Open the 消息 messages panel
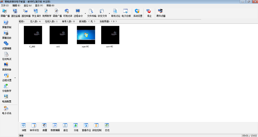This screenshot has height=137, width=258. (24, 127)
